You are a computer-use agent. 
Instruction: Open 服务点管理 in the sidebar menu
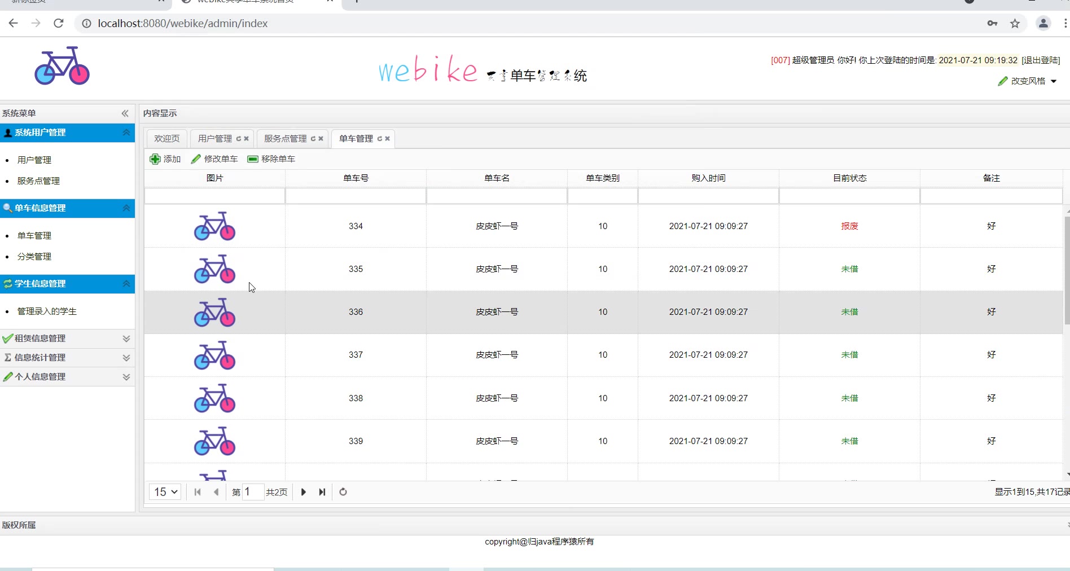pos(38,181)
